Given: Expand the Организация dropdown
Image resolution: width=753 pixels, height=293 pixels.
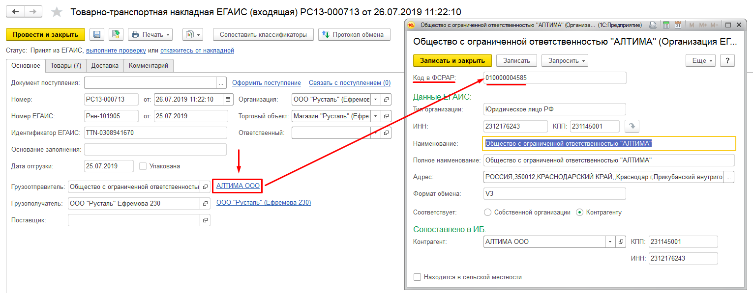Looking at the screenshot, I should pyautogui.click(x=376, y=100).
